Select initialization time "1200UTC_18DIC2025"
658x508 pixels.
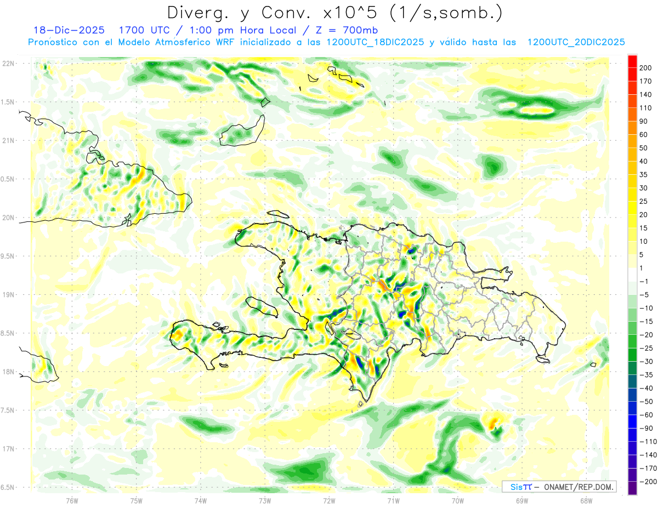(x=375, y=42)
